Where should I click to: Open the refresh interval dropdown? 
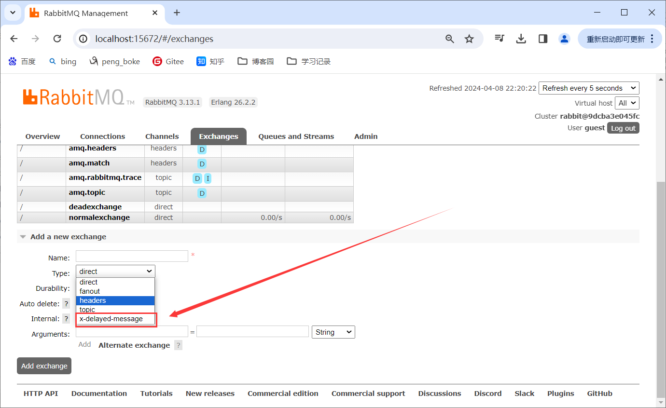click(589, 88)
